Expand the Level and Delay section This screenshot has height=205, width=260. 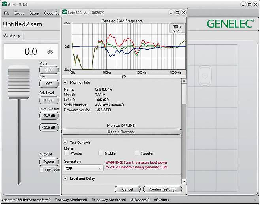tap(66, 179)
